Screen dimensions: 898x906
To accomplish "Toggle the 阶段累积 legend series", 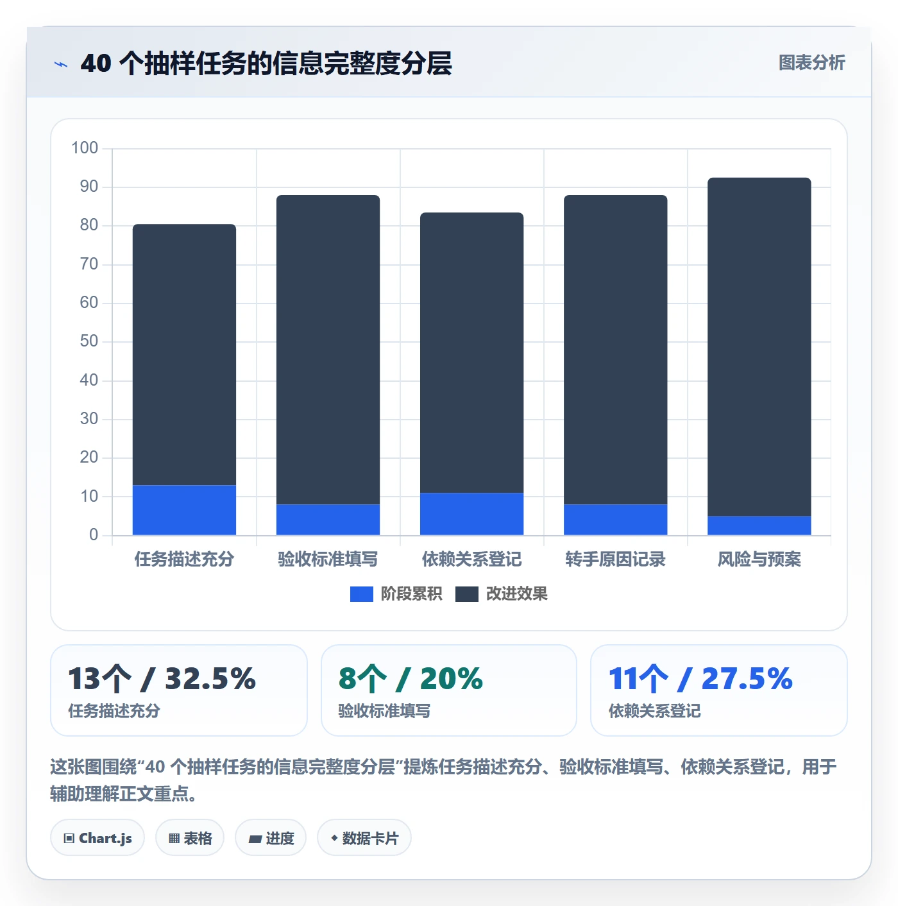I will coord(396,594).
